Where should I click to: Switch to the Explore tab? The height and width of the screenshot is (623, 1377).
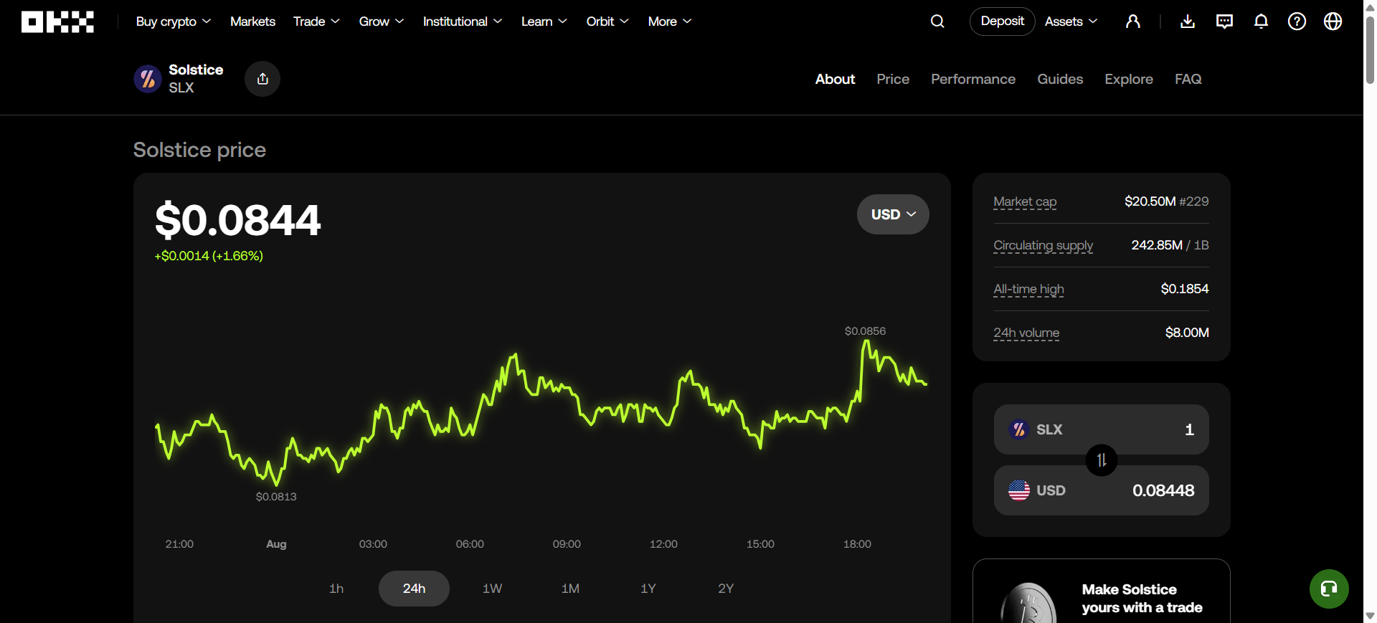[x=1129, y=79]
